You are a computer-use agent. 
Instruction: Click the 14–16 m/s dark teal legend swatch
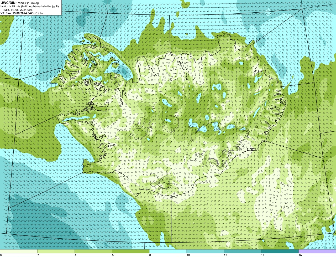(280, 251)
